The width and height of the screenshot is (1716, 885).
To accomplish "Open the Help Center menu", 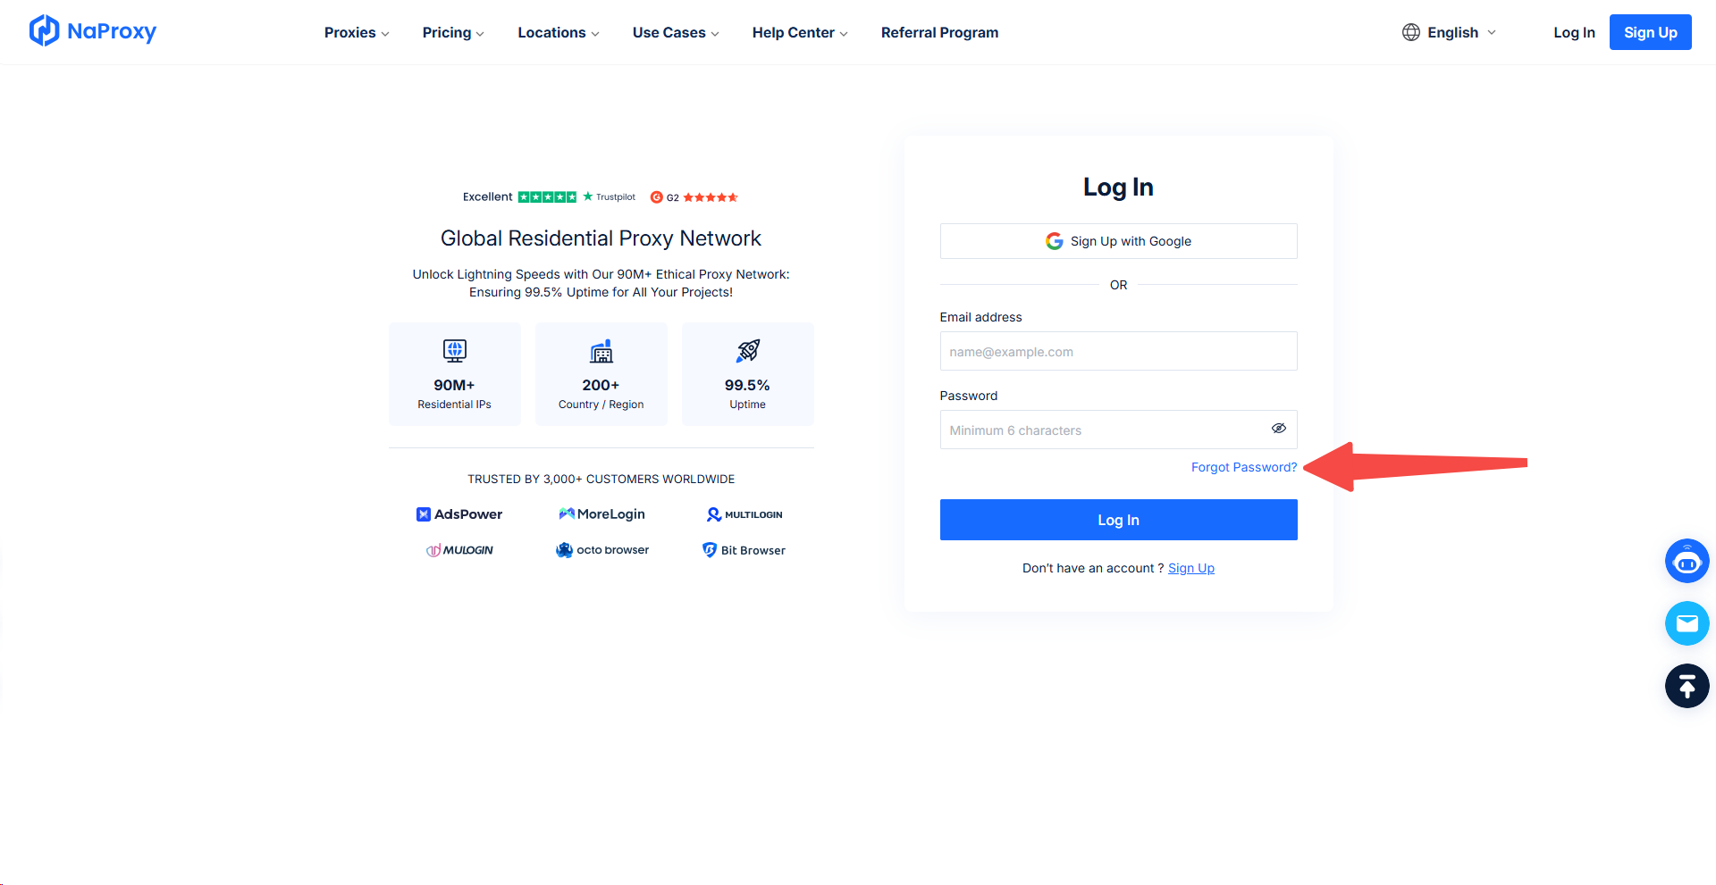I will coord(800,32).
